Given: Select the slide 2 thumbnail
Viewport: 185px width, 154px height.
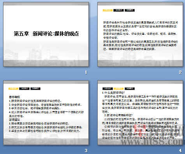Looking at the screenshot, I should coord(140,34).
